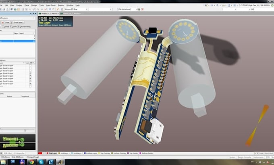Image resolution: width=274 pixels, height=165 pixels.
Task: Select the Bottom Overlay layer tab
Action: tap(118, 153)
